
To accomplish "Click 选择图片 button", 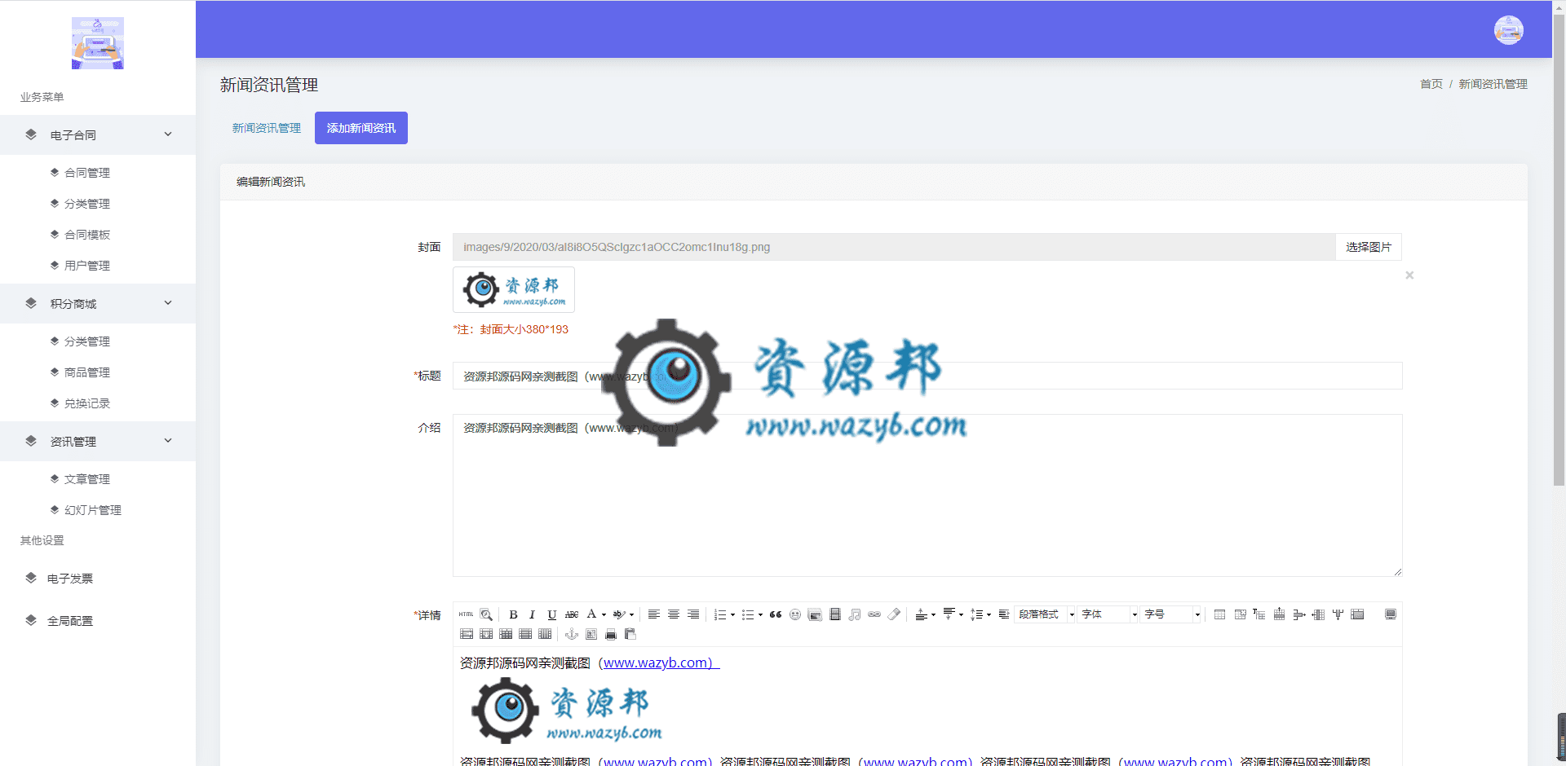I will point(1369,247).
